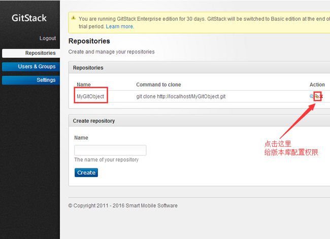Log out via the Logout link

[x=48, y=38]
